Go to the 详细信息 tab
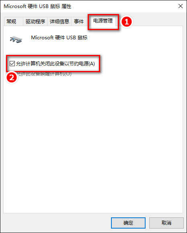This screenshot has width=187, height=233. click(60, 22)
